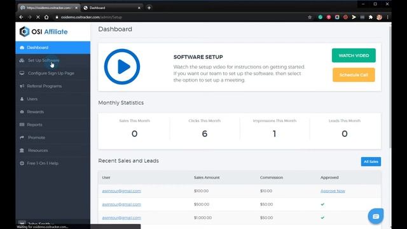Go forward in browser

[30, 17]
